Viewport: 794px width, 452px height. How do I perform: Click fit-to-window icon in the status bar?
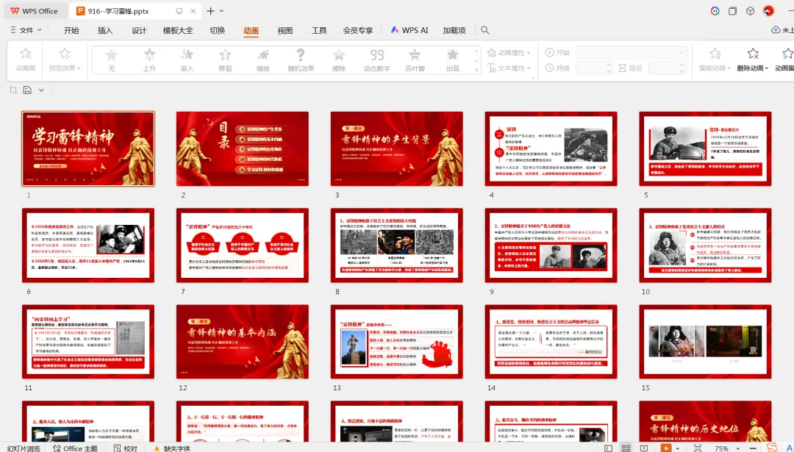coord(698,448)
